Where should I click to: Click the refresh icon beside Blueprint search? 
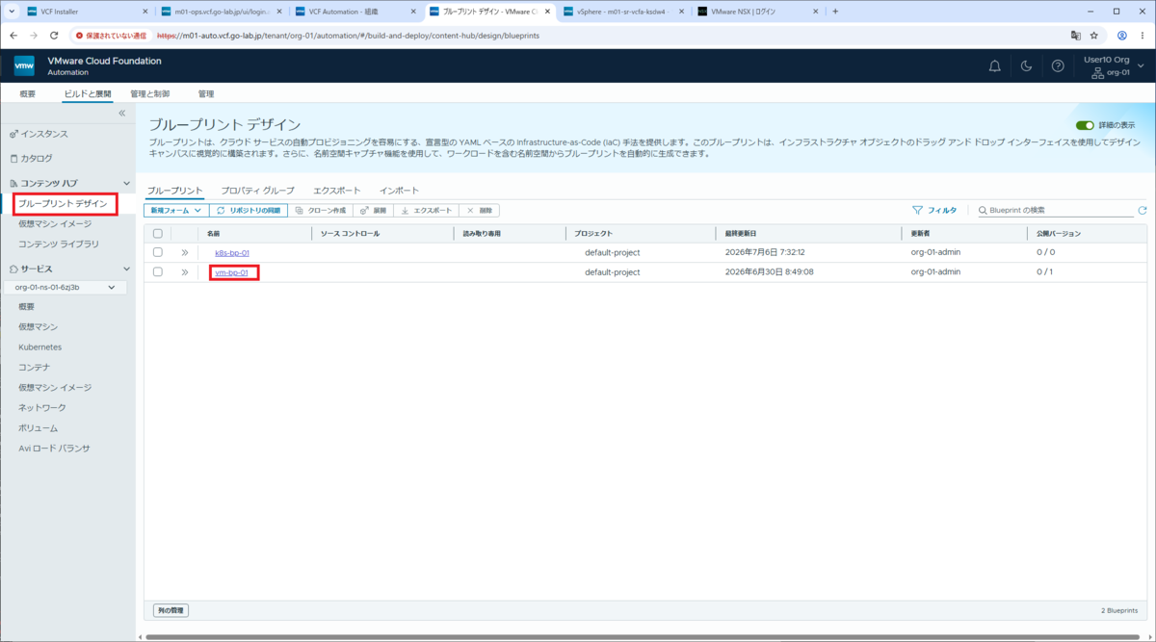tap(1143, 210)
